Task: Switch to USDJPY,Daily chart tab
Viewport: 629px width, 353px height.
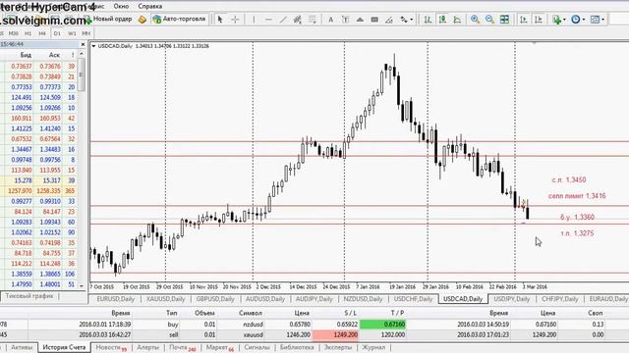Action: (511, 299)
